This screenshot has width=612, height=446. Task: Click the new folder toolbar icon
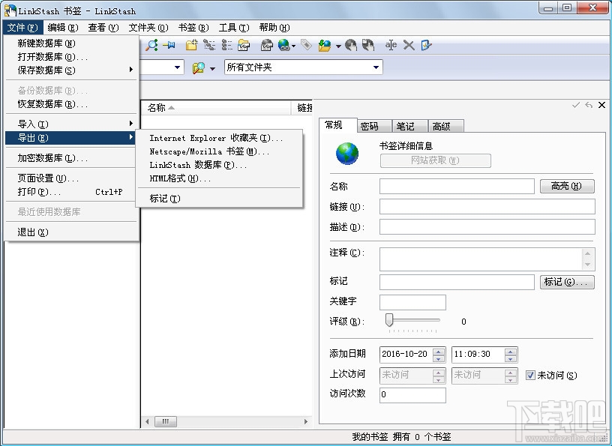point(191,45)
